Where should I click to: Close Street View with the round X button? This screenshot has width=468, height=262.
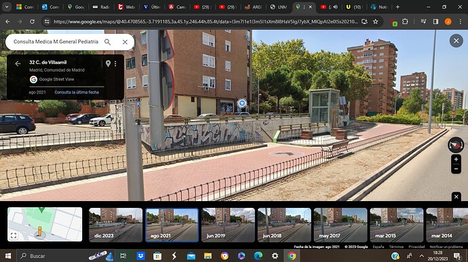pyautogui.click(x=456, y=41)
